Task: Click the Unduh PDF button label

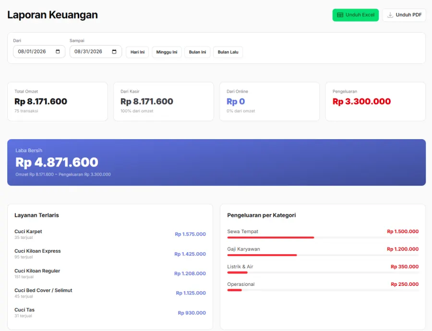Action: pyautogui.click(x=408, y=15)
